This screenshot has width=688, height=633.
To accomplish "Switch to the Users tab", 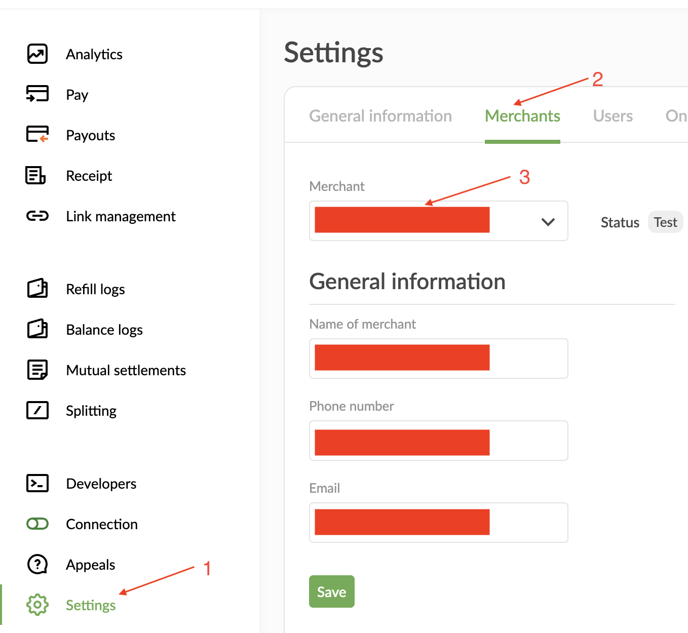I will [x=613, y=116].
